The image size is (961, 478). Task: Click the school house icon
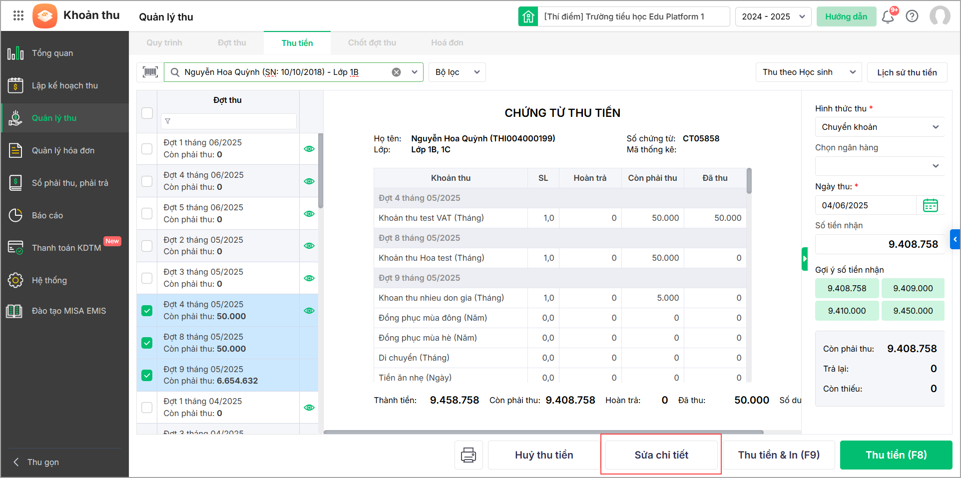(x=528, y=16)
